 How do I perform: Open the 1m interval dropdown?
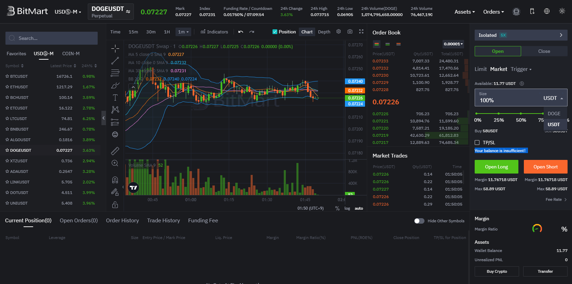tap(183, 32)
